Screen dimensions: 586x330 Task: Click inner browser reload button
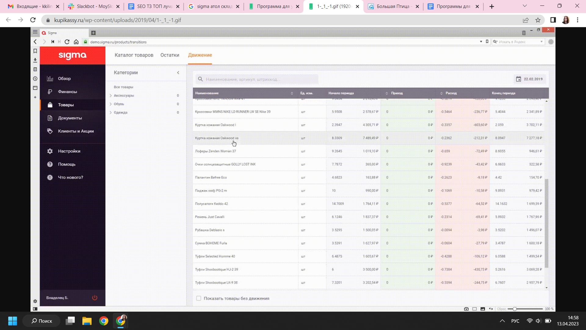(67, 42)
